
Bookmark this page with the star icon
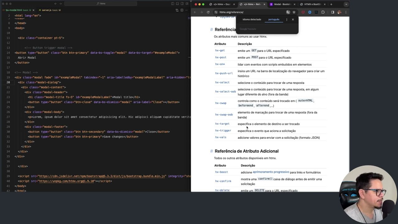click(x=294, y=12)
